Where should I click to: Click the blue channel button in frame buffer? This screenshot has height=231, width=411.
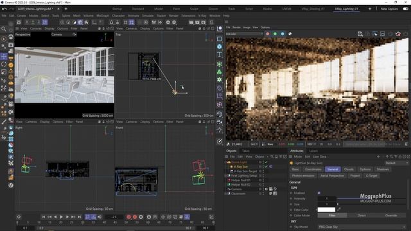click(283, 34)
